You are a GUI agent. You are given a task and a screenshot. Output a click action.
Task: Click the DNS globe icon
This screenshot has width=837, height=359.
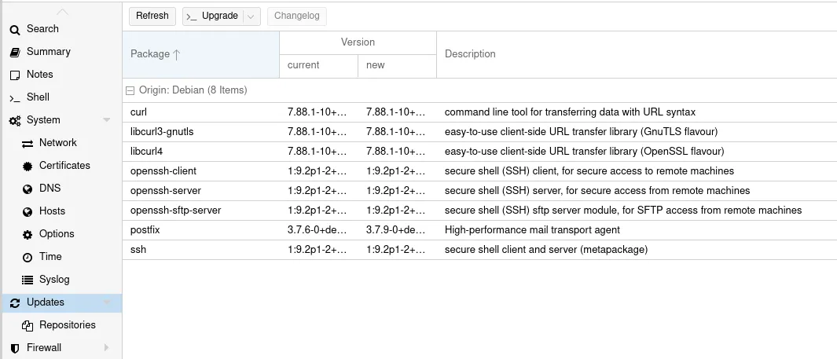28,189
